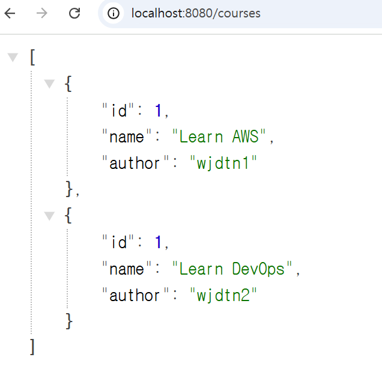The image size is (382, 372).
Task: Click the "name" key above author wjdtn1
Action: [127, 136]
